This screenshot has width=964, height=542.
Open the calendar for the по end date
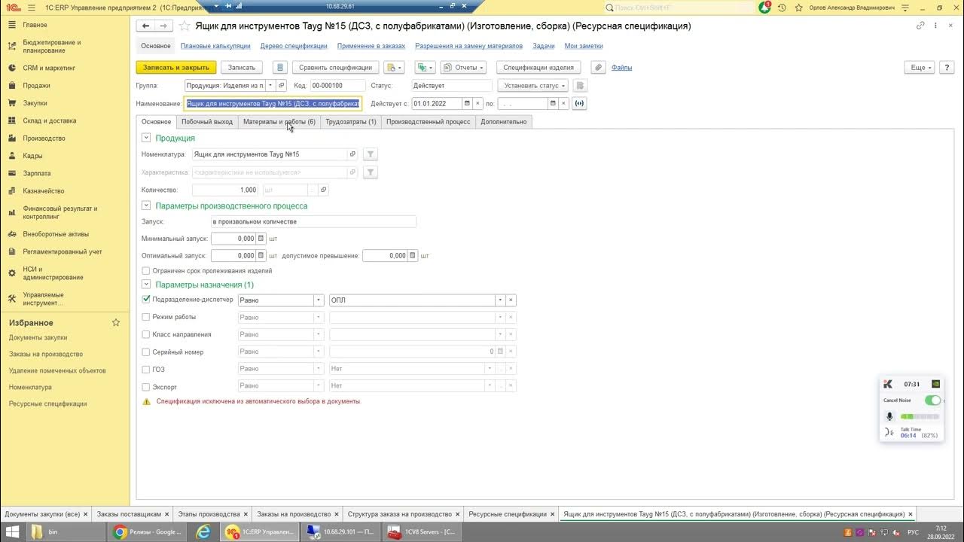pyautogui.click(x=553, y=103)
